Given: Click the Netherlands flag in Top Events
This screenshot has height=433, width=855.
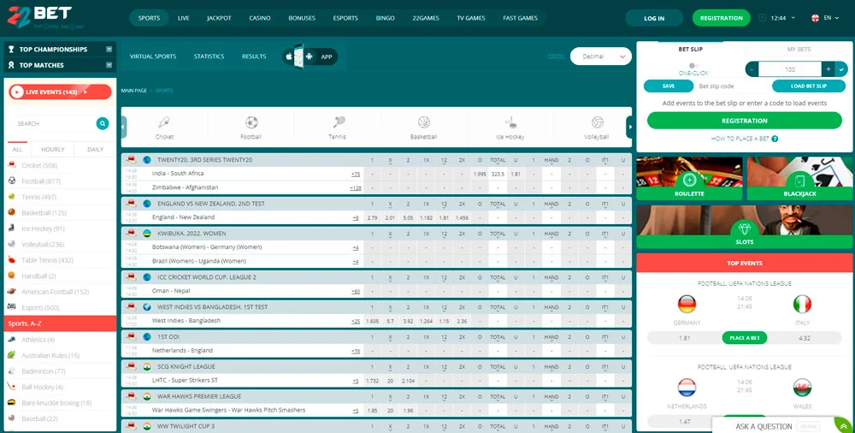Looking at the screenshot, I should click(x=687, y=388).
